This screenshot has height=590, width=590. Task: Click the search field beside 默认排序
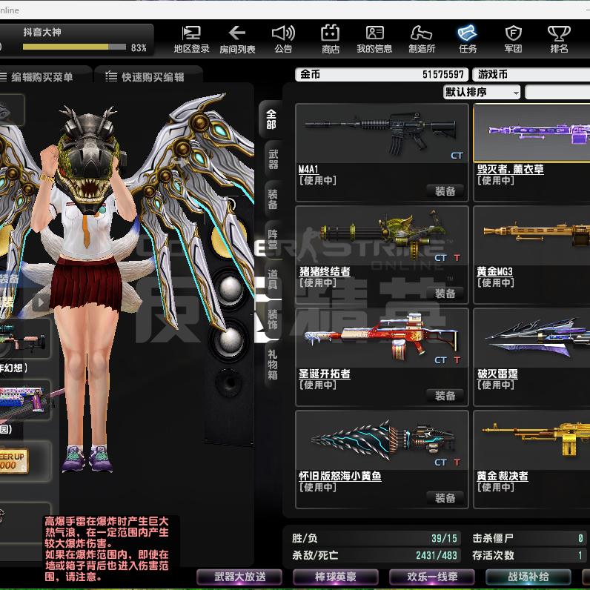(557, 93)
